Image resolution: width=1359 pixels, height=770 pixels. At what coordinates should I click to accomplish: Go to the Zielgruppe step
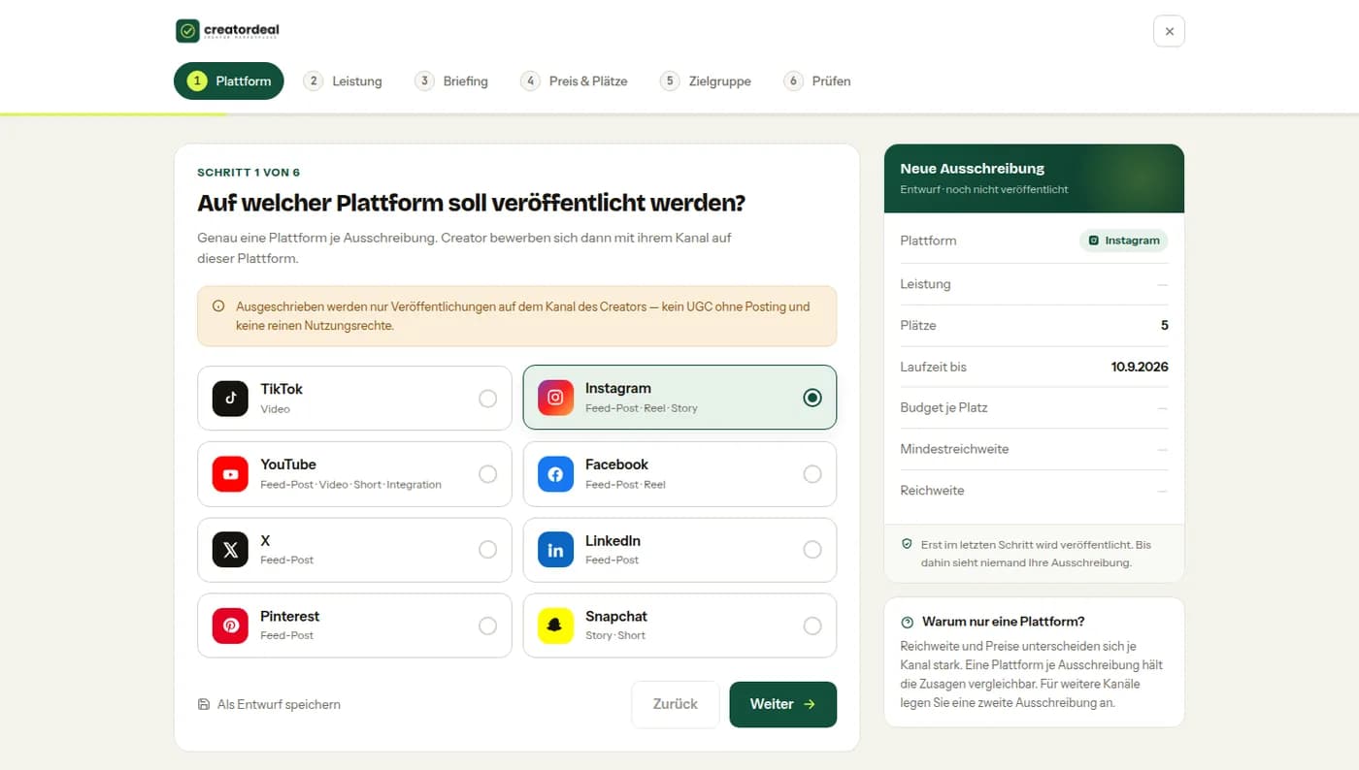point(706,81)
